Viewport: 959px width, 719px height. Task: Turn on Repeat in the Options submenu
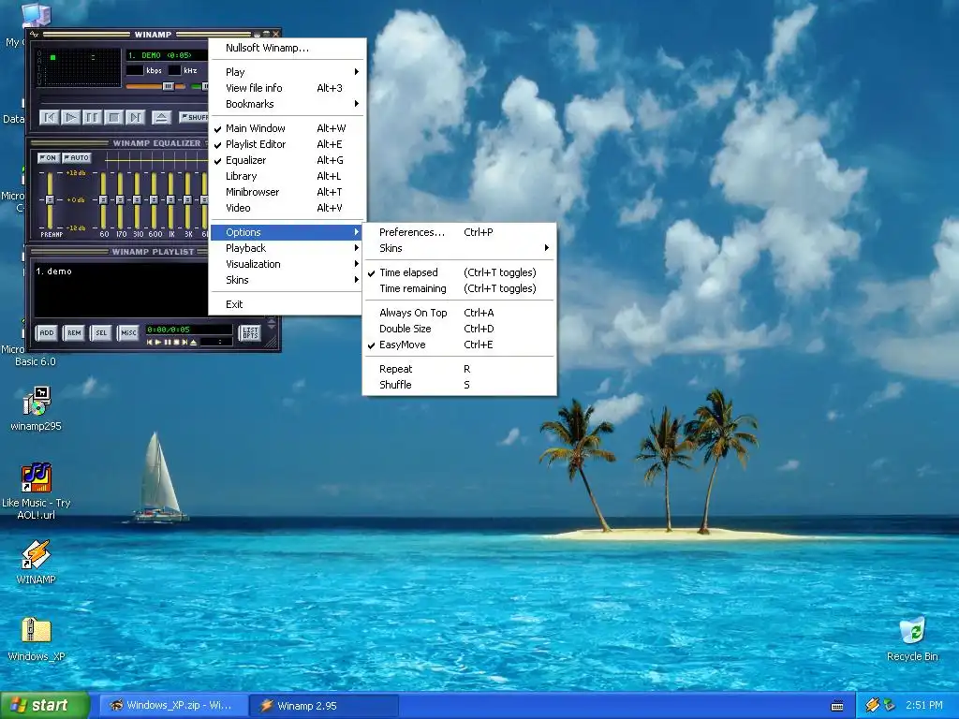(459, 369)
